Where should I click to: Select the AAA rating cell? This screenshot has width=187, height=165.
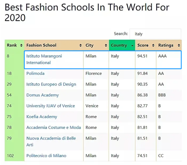169,60
